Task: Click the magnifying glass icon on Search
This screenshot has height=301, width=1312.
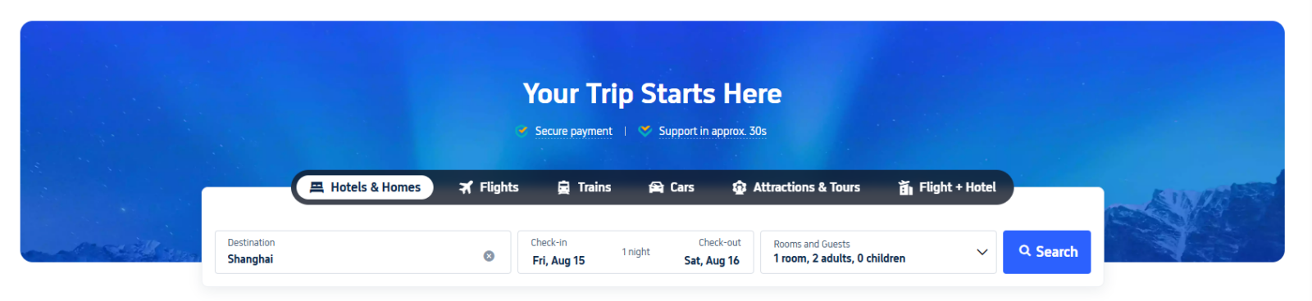Action: (x=1025, y=251)
